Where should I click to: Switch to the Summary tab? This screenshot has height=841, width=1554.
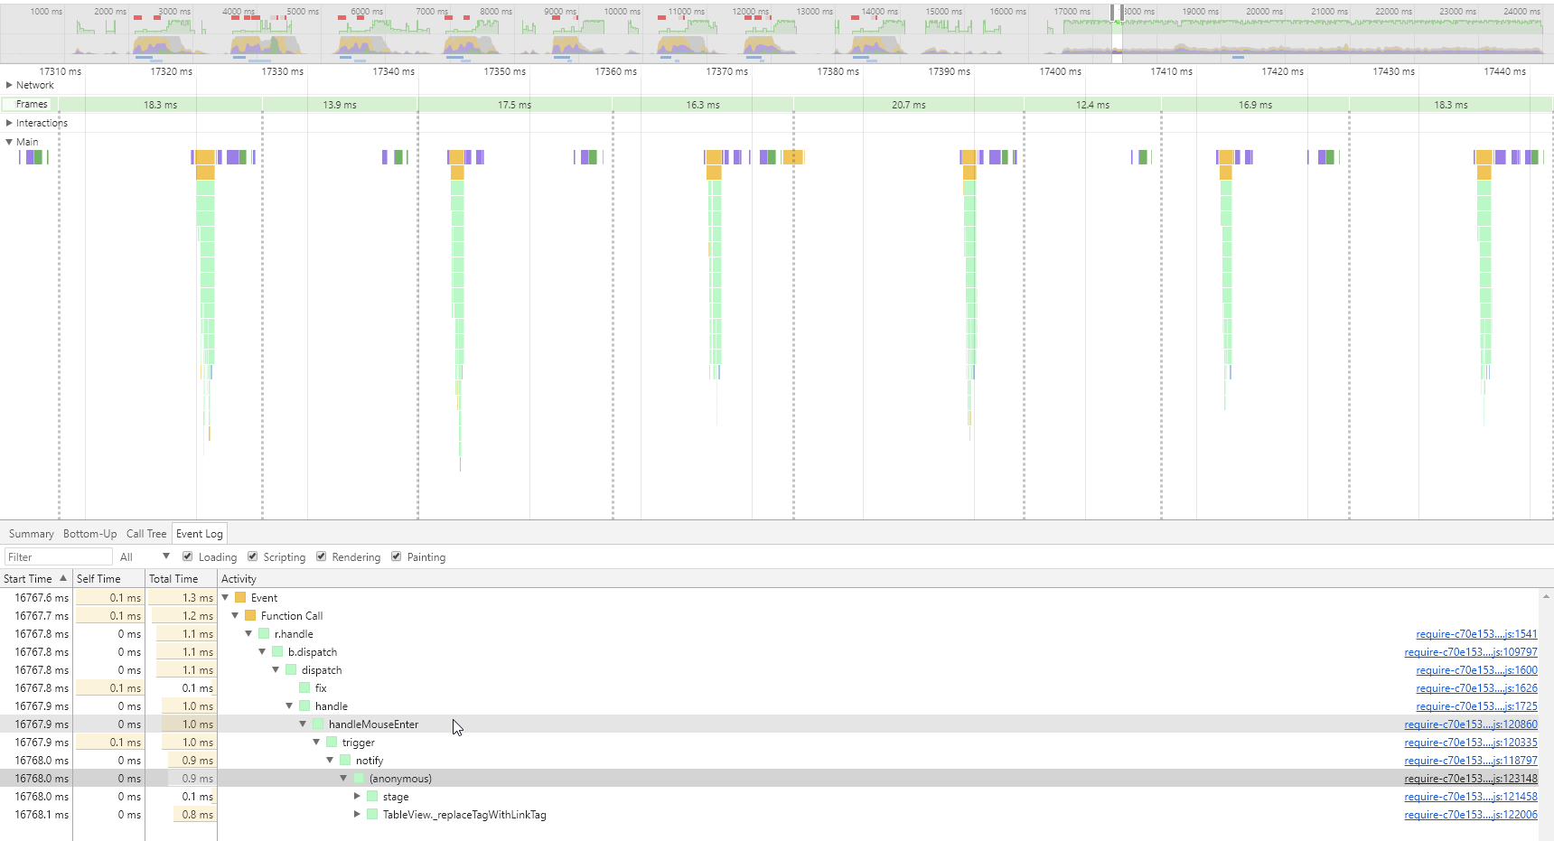(x=32, y=534)
